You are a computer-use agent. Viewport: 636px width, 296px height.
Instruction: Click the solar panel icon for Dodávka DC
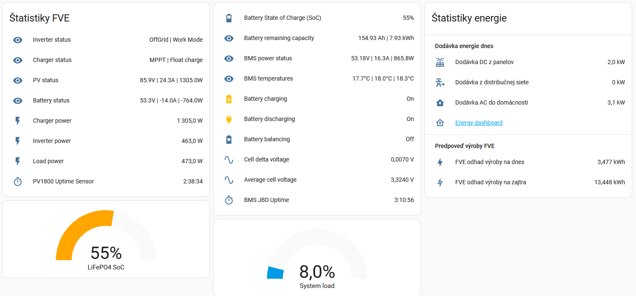click(x=440, y=62)
